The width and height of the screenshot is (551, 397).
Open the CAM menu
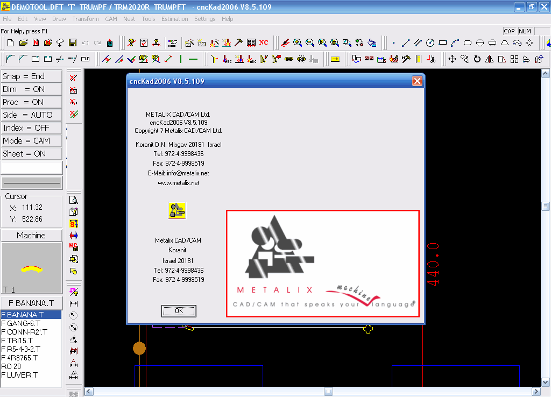111,19
